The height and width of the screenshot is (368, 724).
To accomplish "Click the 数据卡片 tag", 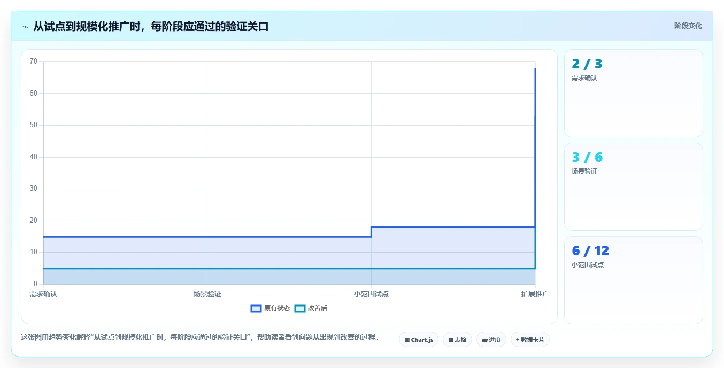I will coord(530,340).
